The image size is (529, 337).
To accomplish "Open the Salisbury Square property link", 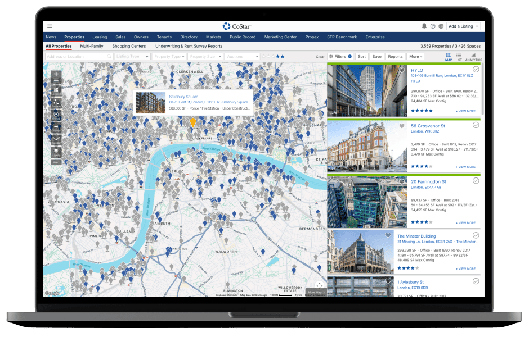I will point(183,97).
